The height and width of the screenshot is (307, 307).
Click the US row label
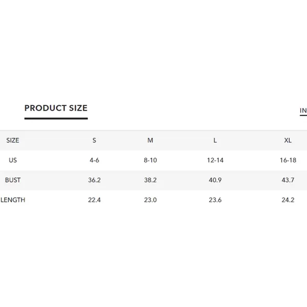pos(13,160)
